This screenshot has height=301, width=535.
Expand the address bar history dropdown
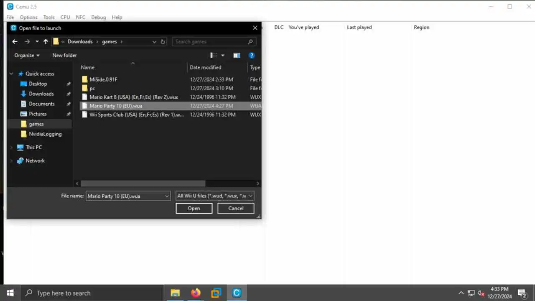(x=154, y=41)
